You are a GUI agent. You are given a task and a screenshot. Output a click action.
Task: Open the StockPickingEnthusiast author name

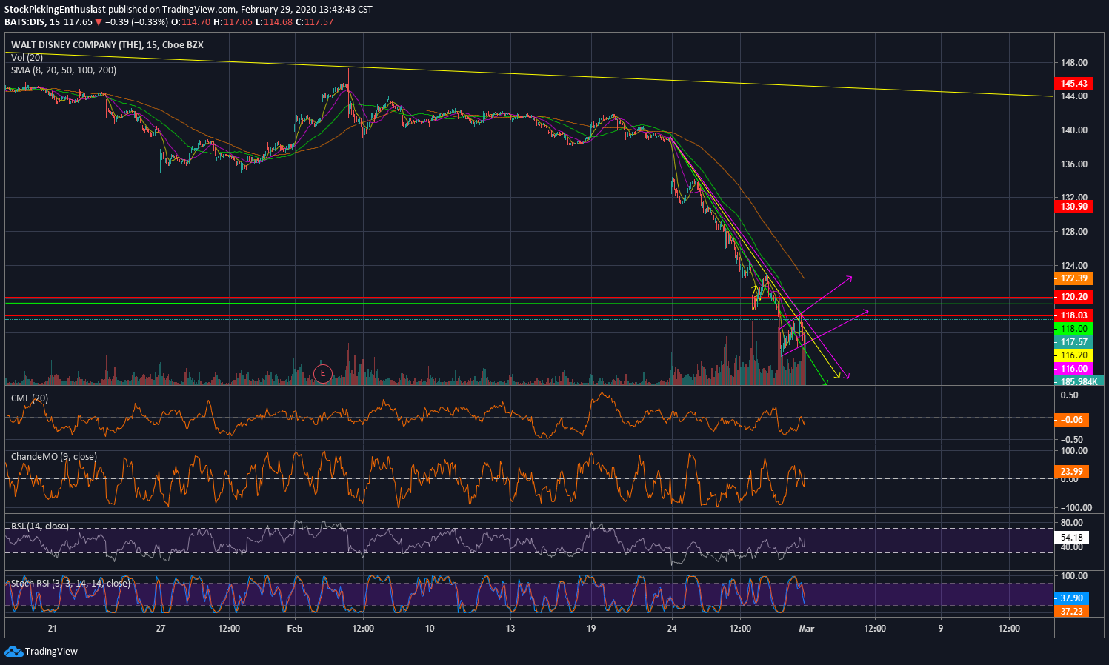[x=56, y=10]
